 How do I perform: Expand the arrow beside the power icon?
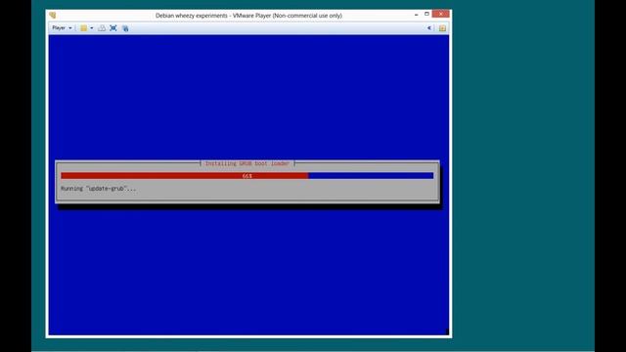click(x=91, y=28)
